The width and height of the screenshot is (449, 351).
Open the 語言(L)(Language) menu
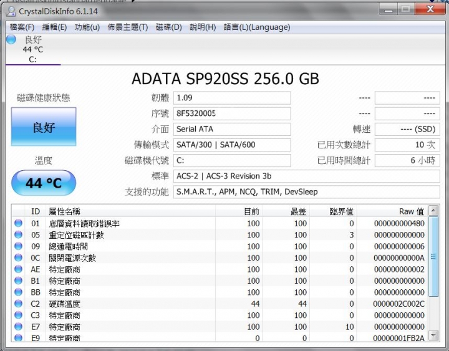(x=257, y=27)
